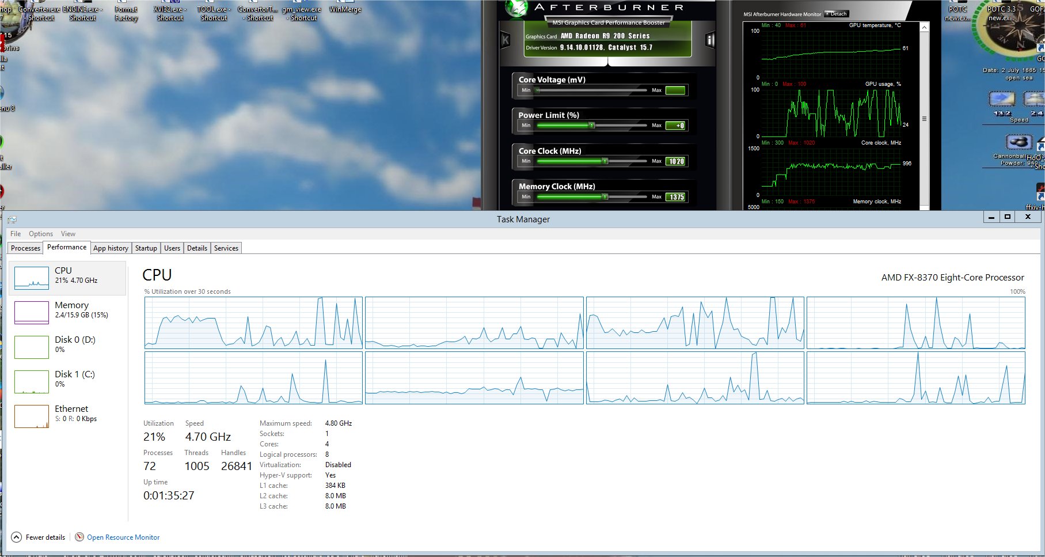The image size is (1045, 557).
Task: Switch to the Startup tab
Action: point(146,248)
